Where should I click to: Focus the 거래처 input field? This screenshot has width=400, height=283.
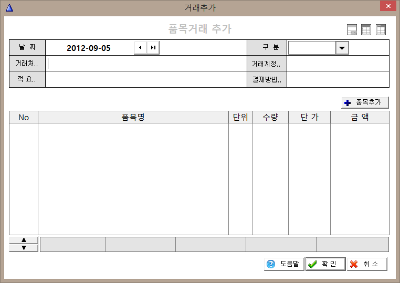coord(146,64)
